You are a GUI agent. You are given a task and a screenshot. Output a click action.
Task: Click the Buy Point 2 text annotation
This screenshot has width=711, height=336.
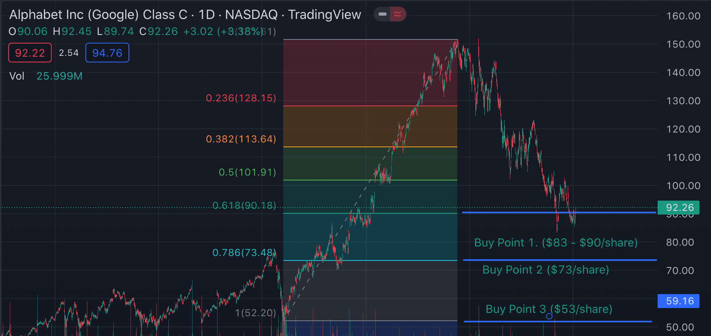(545, 269)
